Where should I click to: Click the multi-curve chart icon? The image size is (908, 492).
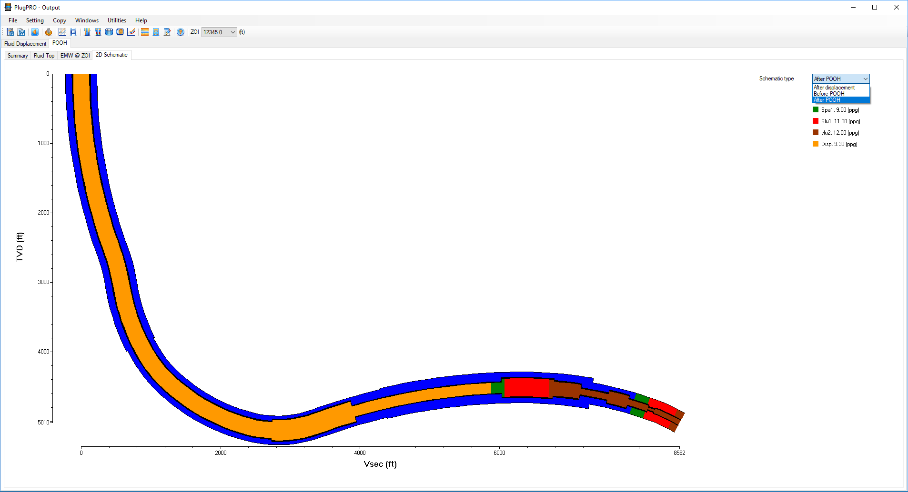coord(131,32)
